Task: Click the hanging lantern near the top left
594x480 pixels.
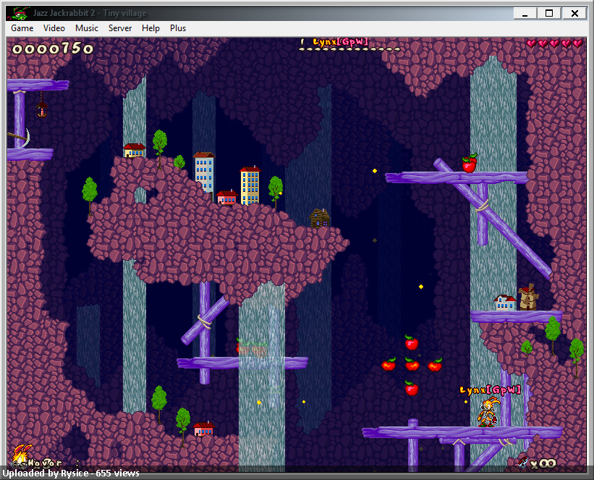Action: pos(42,108)
